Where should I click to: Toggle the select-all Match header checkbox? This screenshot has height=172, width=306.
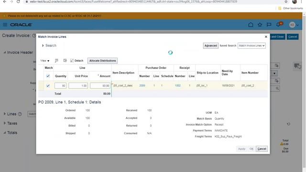[x=48, y=76]
